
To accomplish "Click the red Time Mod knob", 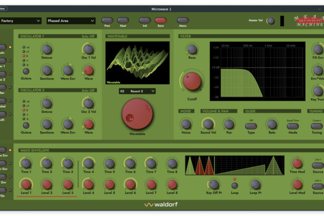I will tap(297, 163).
